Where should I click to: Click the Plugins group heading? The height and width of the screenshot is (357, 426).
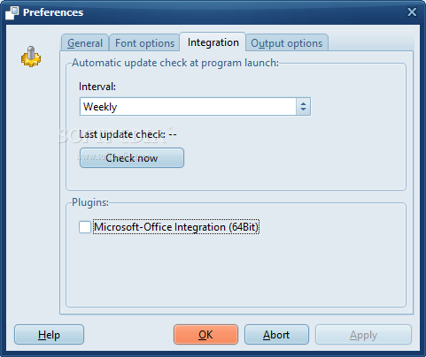90,202
